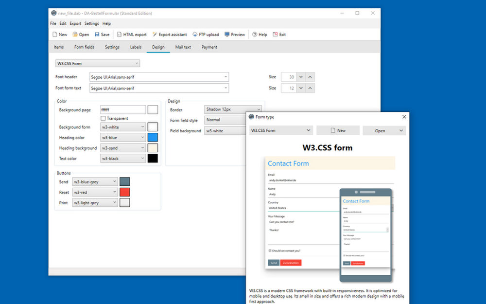Click the New file toolbar icon
This screenshot has height=304, width=486.
55,35
